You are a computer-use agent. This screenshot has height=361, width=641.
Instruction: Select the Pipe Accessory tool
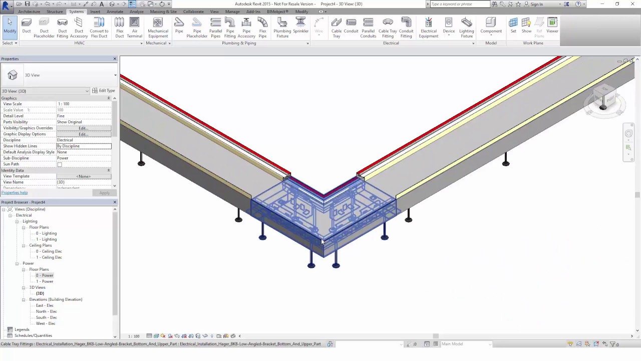246,27
